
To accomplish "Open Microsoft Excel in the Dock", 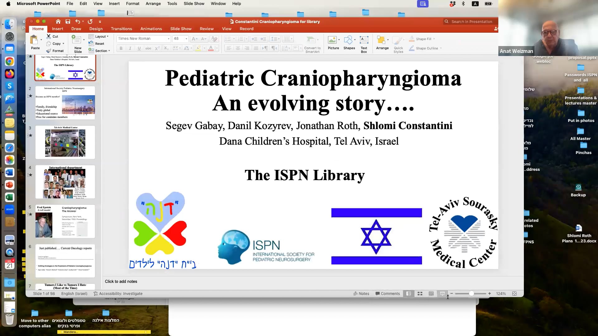I will pyautogui.click(x=10, y=197).
